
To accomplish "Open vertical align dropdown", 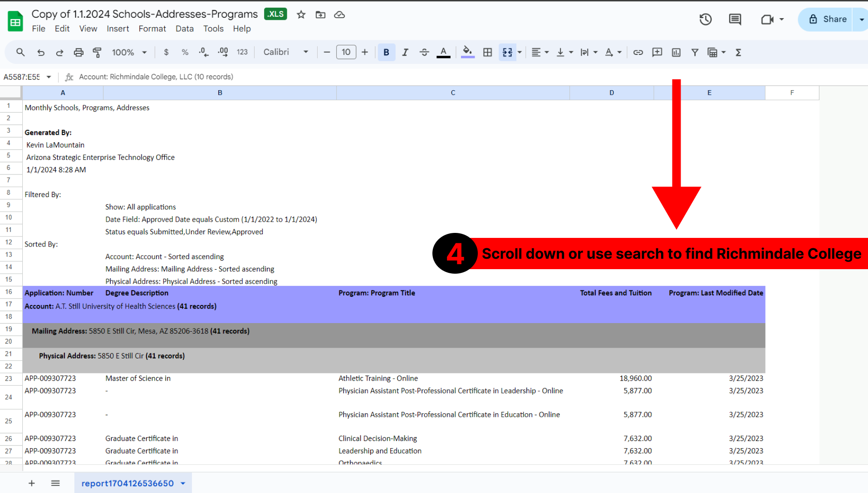I will tap(564, 52).
